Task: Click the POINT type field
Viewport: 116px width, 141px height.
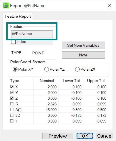Action: click(x=38, y=53)
